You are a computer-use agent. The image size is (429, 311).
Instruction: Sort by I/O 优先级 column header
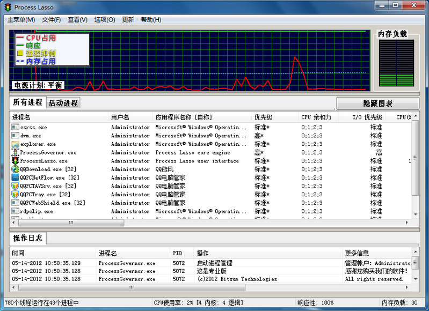[x=362, y=117]
